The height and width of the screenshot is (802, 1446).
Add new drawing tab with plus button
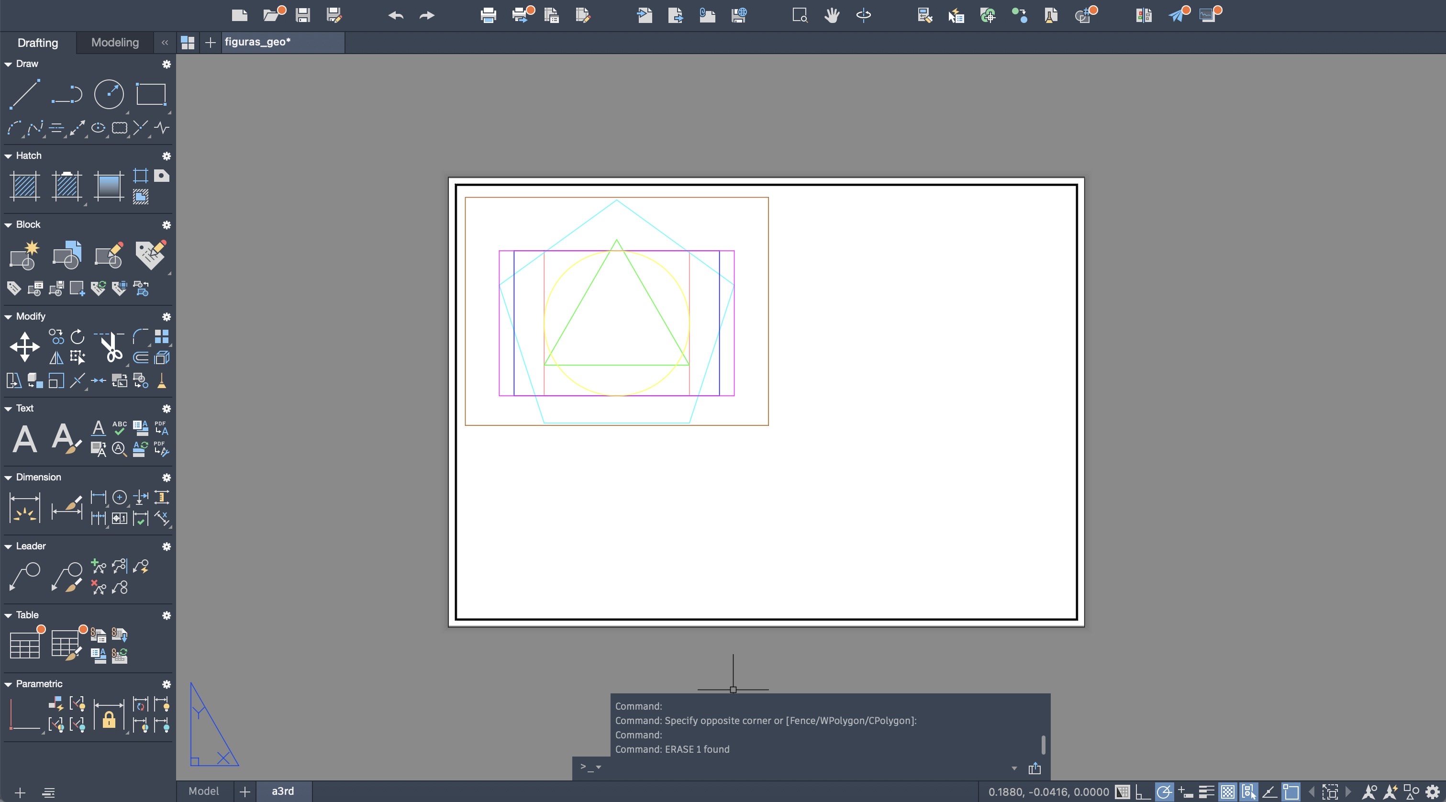click(210, 43)
